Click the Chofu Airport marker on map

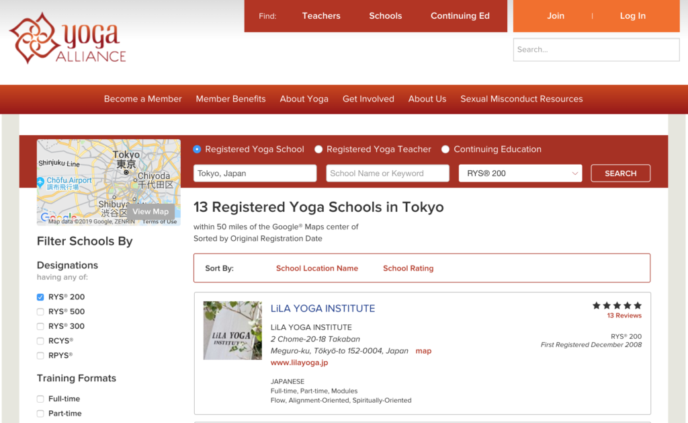pos(40,182)
